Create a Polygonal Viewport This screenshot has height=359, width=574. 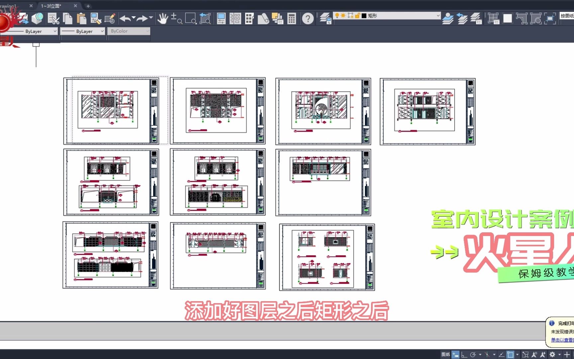click(522, 18)
